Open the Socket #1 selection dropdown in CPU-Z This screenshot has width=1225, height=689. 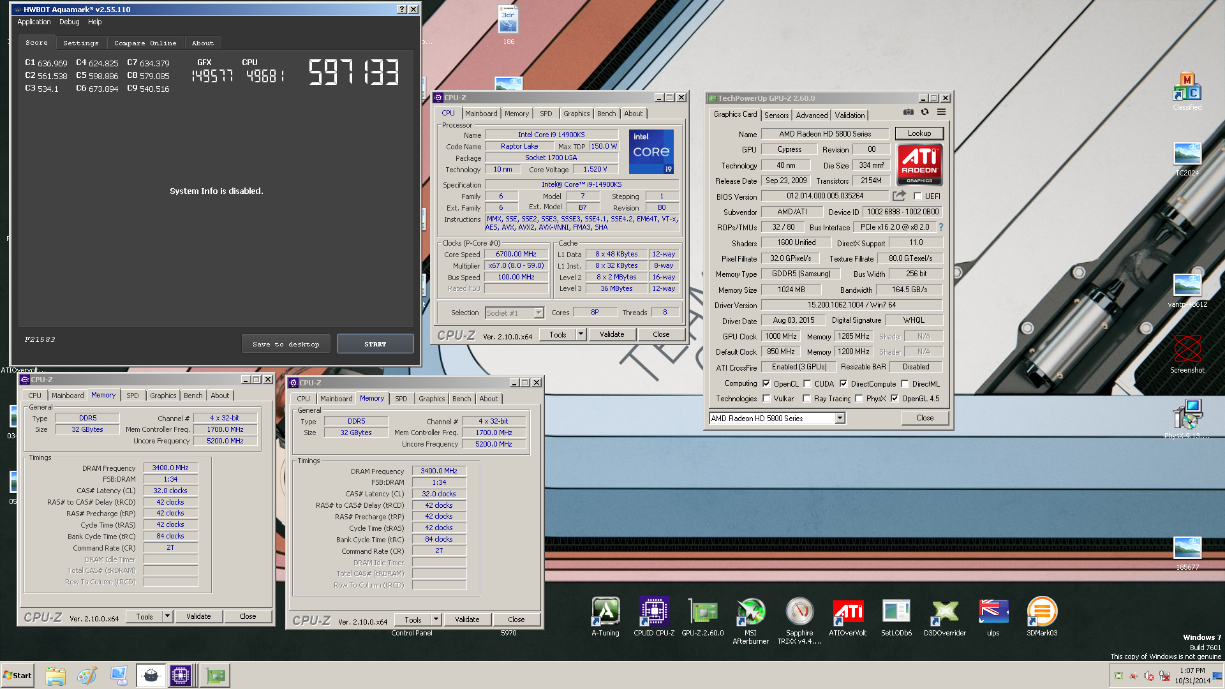[538, 313]
